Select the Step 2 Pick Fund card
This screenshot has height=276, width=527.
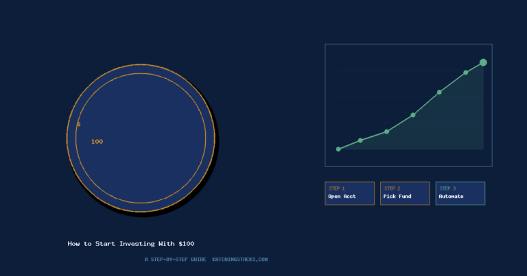405,193
